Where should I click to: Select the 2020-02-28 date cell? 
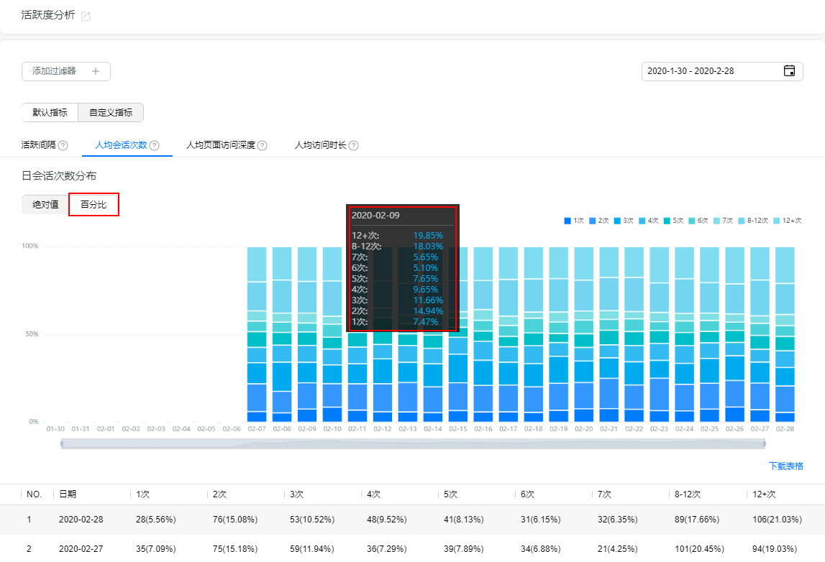coord(81,520)
